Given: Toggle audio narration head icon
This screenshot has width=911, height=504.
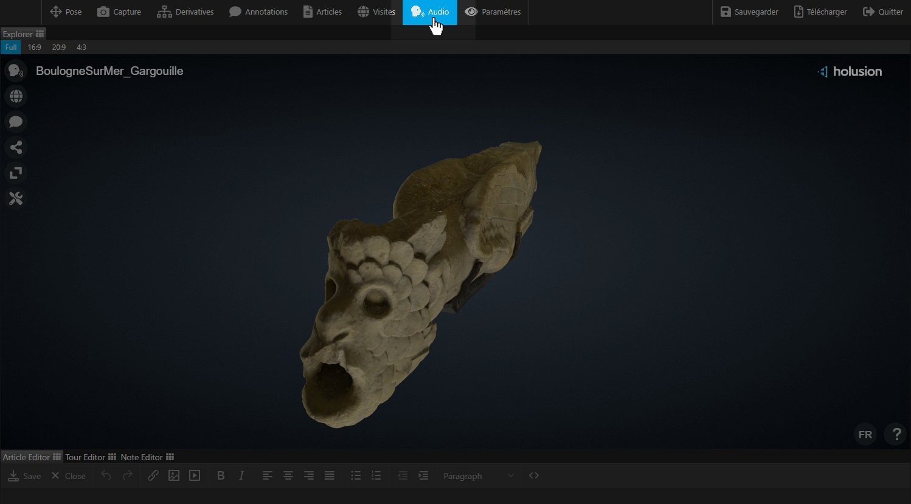Looking at the screenshot, I should [x=16, y=71].
